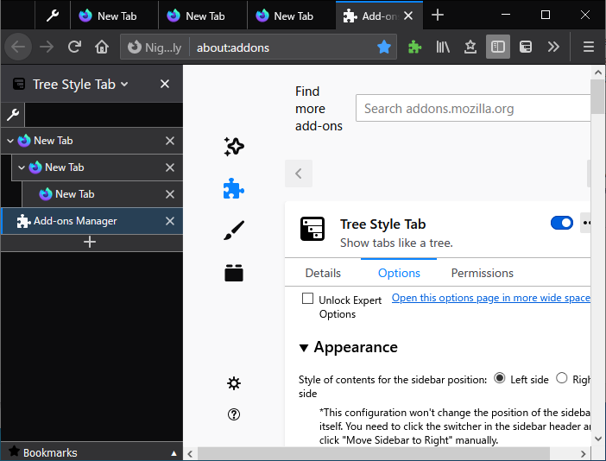
Task: Open Extensions category puzzle icon
Action: click(x=234, y=188)
